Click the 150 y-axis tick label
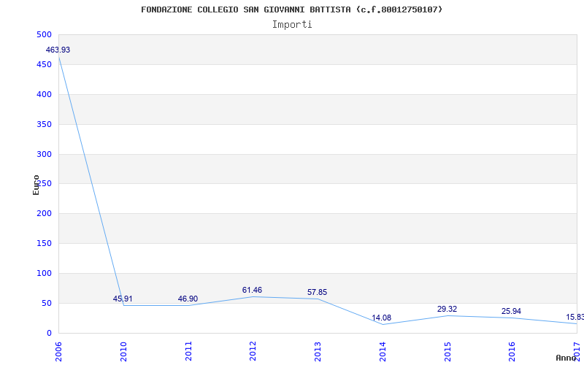 [44, 244]
